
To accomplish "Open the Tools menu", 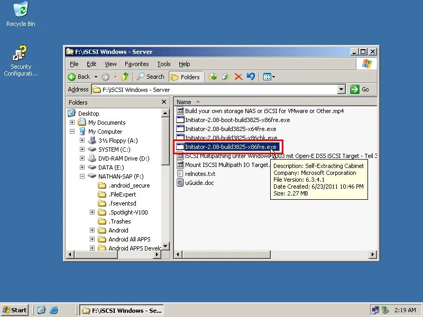I will [164, 64].
